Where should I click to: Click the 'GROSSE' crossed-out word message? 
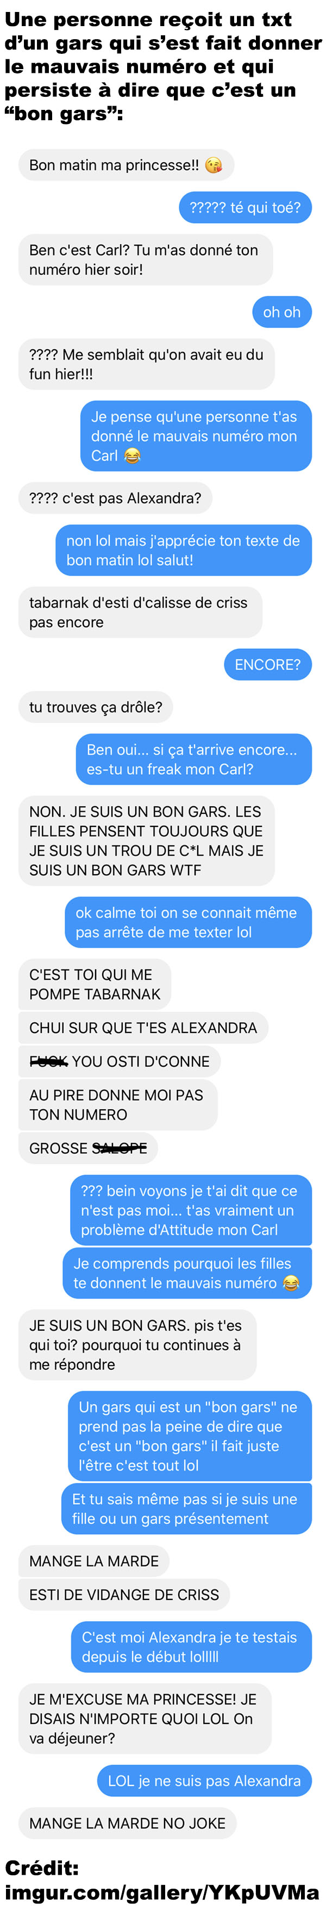pyautogui.click(x=89, y=1148)
